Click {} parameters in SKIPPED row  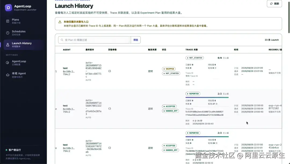(x=110, y=71)
